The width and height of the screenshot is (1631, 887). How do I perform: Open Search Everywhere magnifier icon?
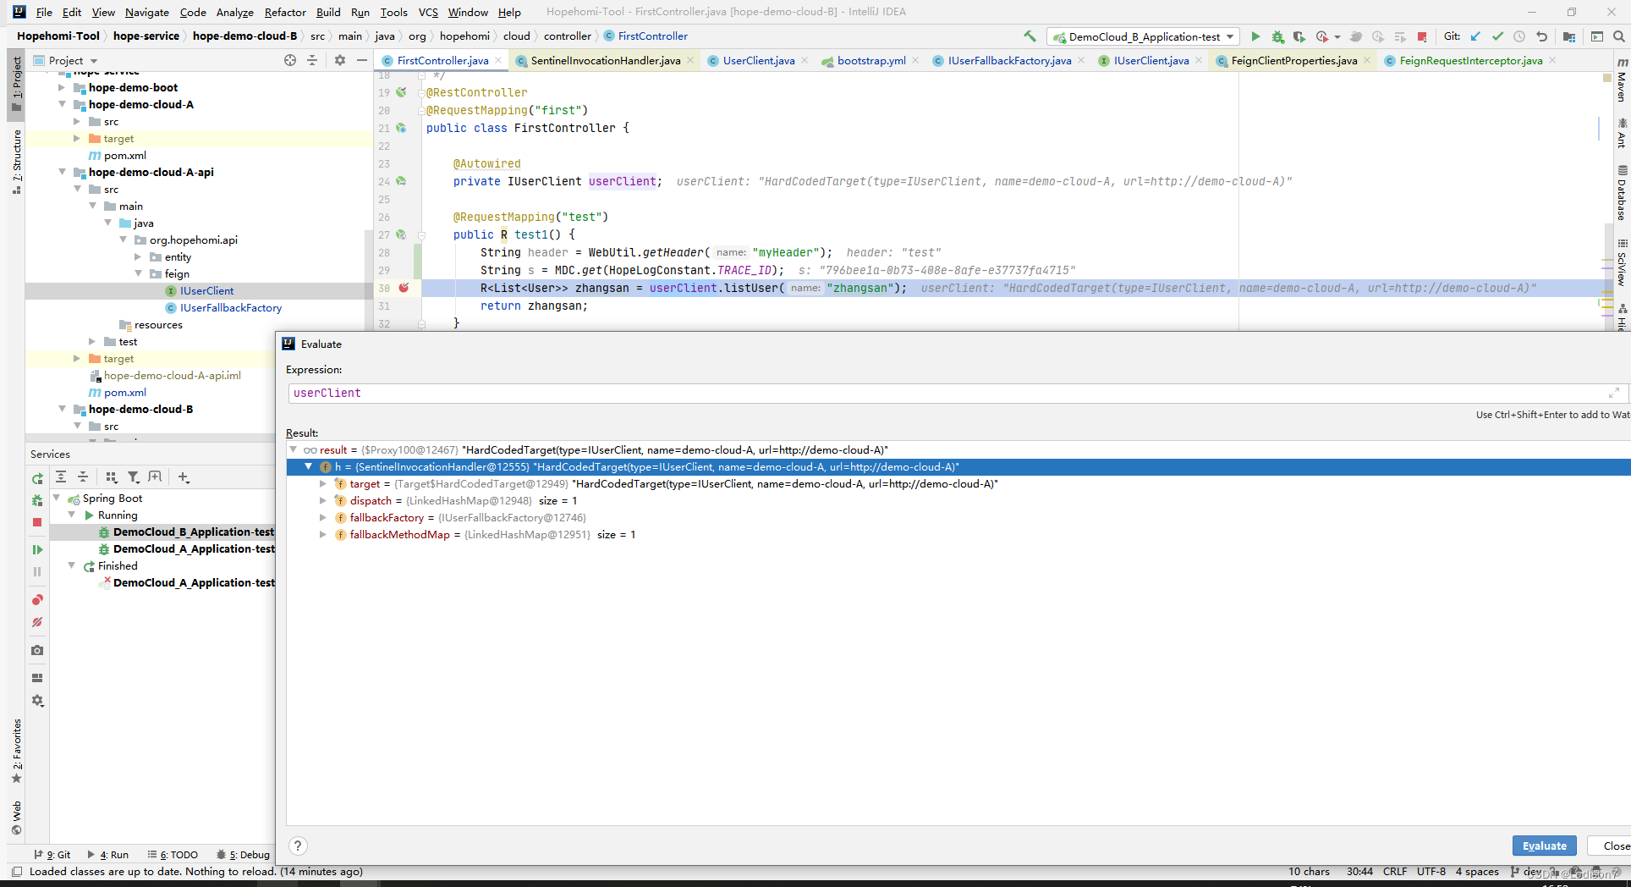tap(1618, 36)
